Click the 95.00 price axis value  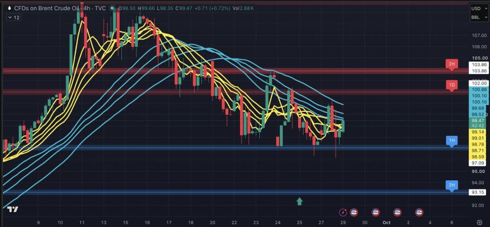coord(479,171)
